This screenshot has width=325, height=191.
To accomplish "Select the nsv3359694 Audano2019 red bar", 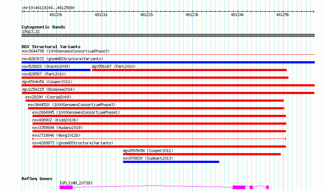I will point(159,131).
